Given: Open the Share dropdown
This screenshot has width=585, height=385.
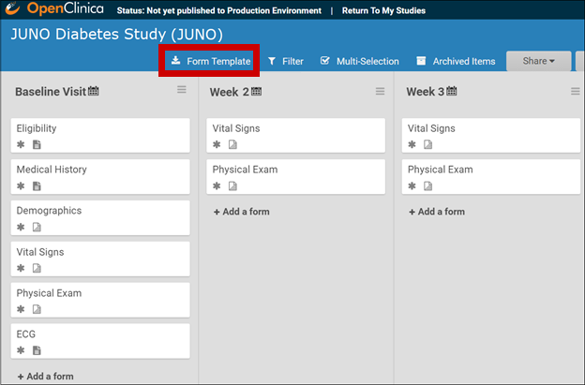Looking at the screenshot, I should tap(538, 61).
